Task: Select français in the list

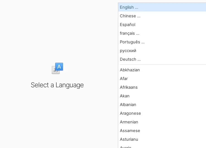Action: (162, 33)
